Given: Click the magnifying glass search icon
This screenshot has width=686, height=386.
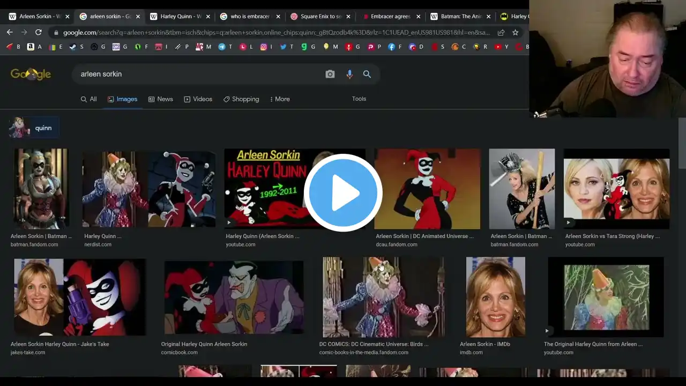Looking at the screenshot, I should 367,75.
